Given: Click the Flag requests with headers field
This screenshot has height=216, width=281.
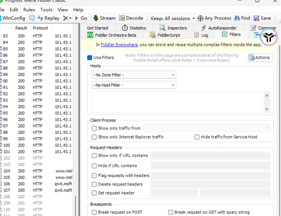Looking at the screenshot, I should (211, 176).
